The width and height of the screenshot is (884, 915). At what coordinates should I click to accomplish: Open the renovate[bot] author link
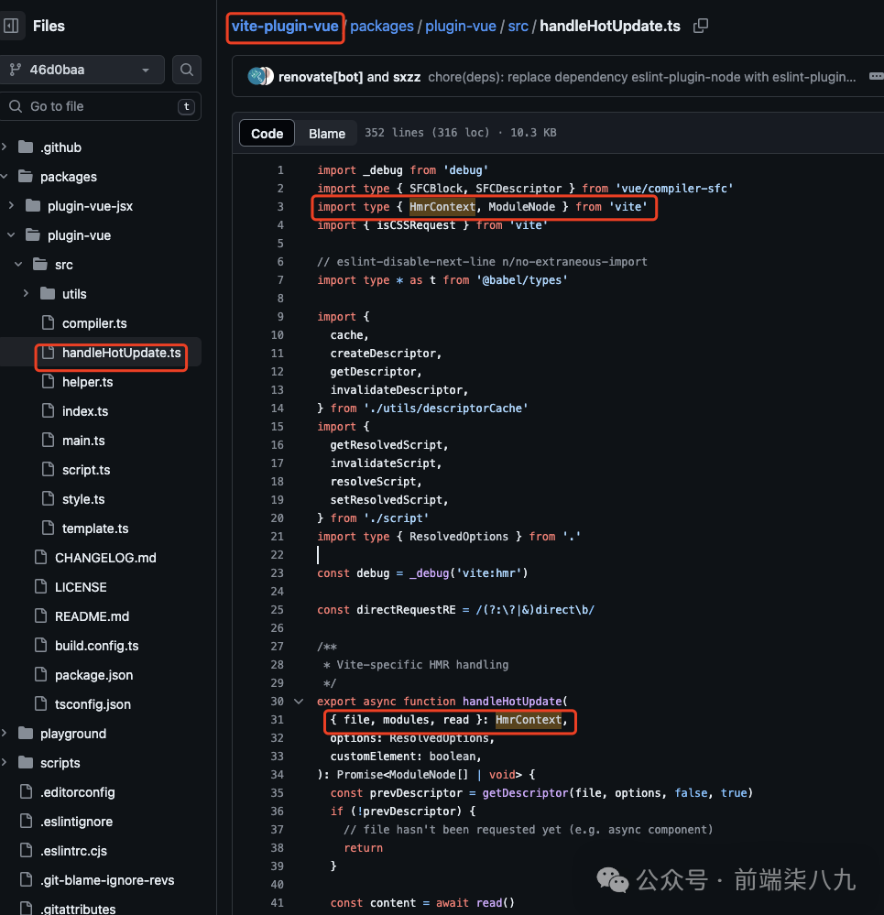321,77
